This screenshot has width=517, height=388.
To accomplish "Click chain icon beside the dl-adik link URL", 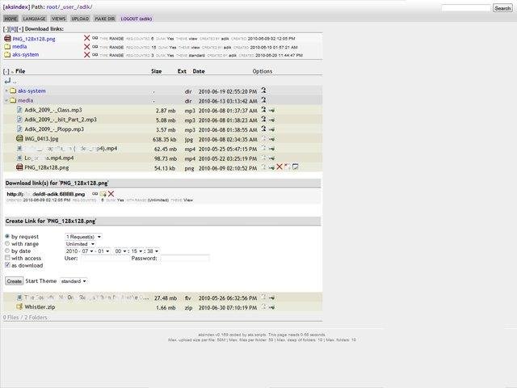I will (95, 194).
